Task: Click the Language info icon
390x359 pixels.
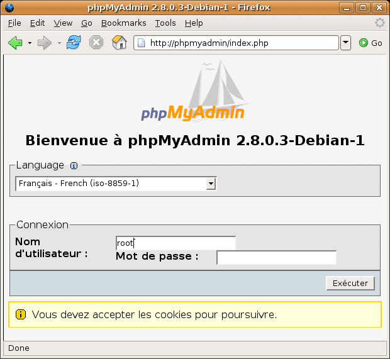Action: 74,165
